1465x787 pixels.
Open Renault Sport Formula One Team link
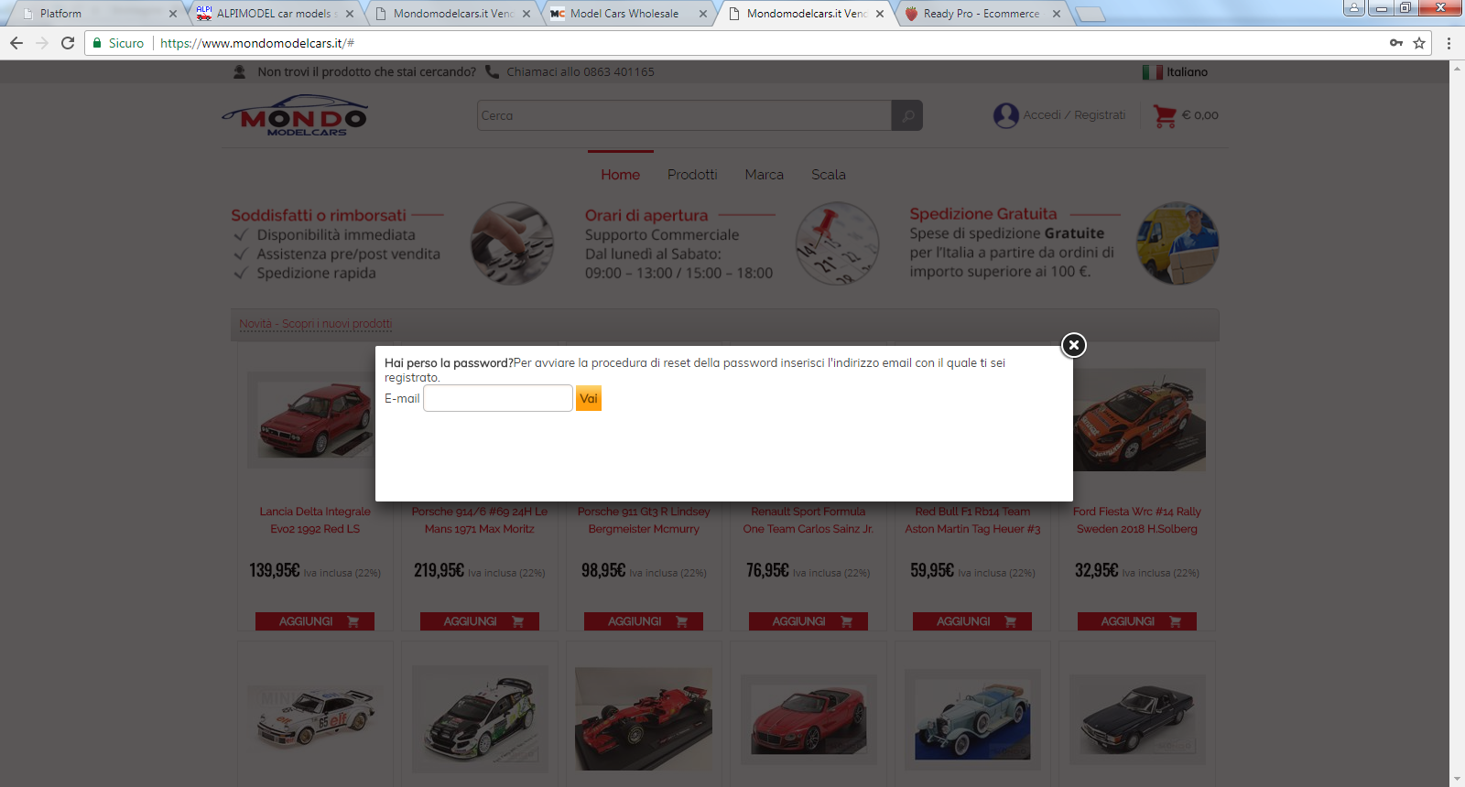coord(808,520)
